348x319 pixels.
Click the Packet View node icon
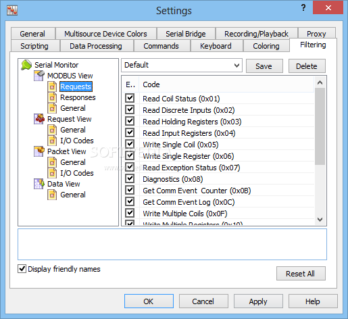coord(39,151)
